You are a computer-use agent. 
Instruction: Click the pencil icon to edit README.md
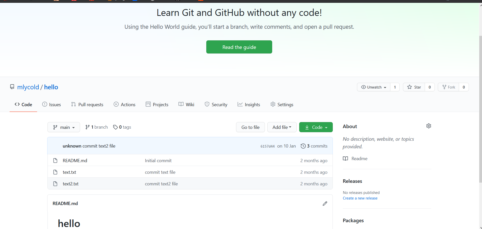325,204
